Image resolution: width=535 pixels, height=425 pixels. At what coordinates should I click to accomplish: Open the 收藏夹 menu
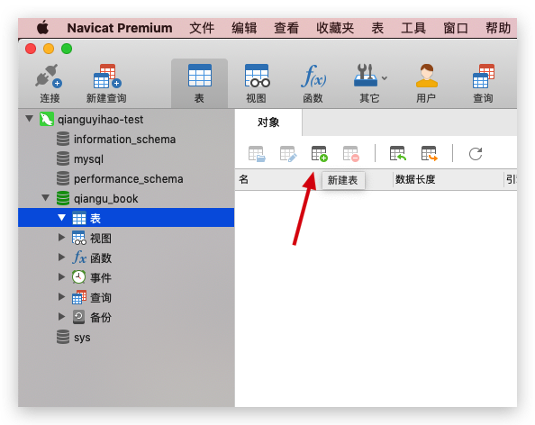(x=335, y=28)
